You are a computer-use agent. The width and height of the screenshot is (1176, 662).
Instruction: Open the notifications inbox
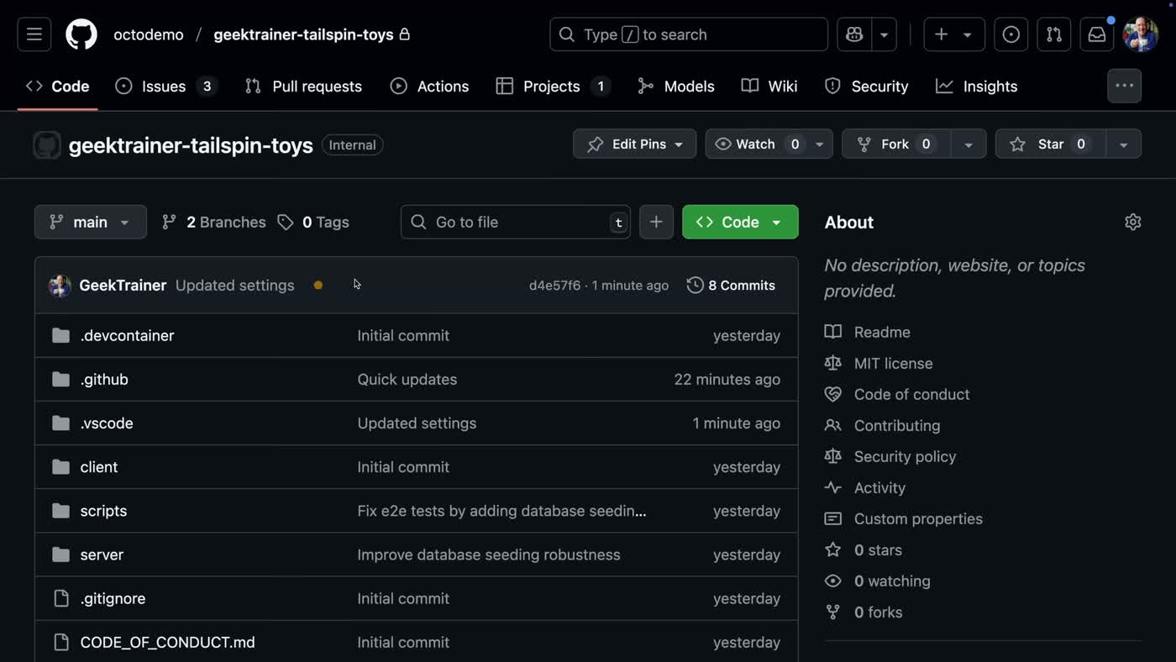(1097, 34)
